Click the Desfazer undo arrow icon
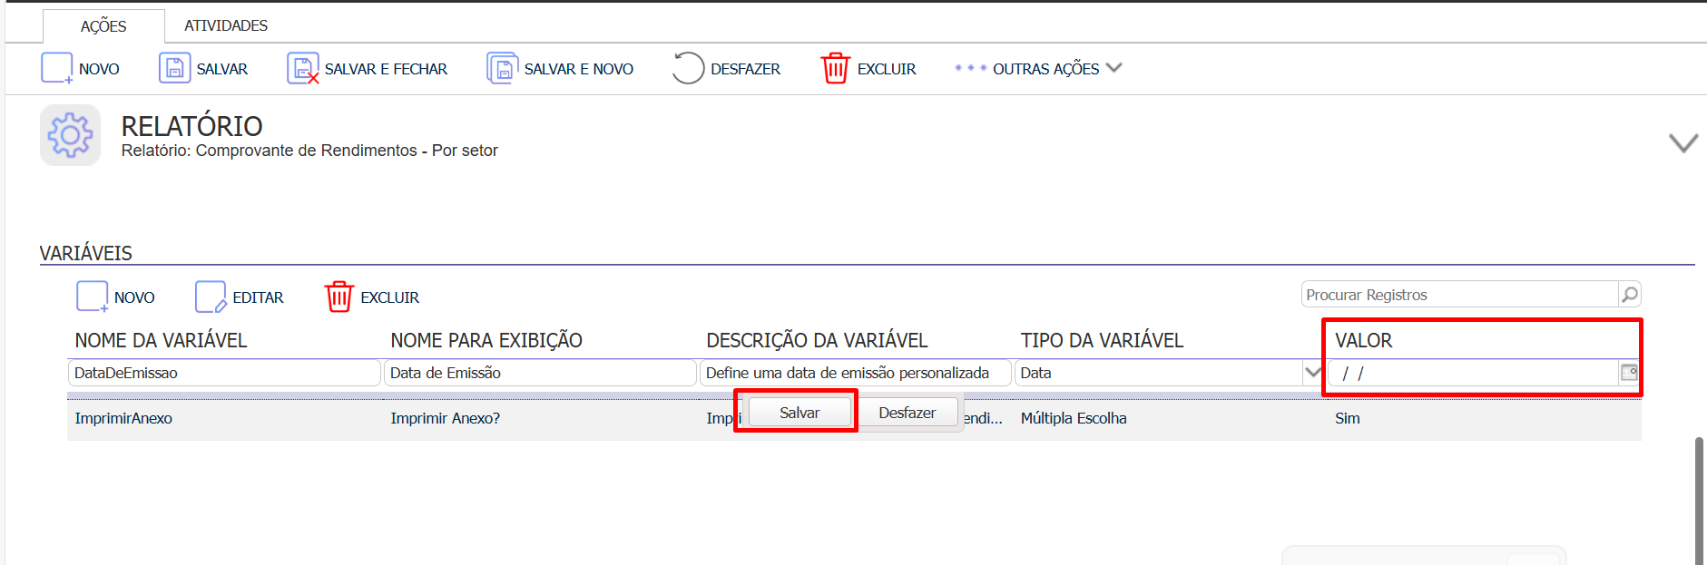This screenshot has width=1707, height=565. coord(688,69)
